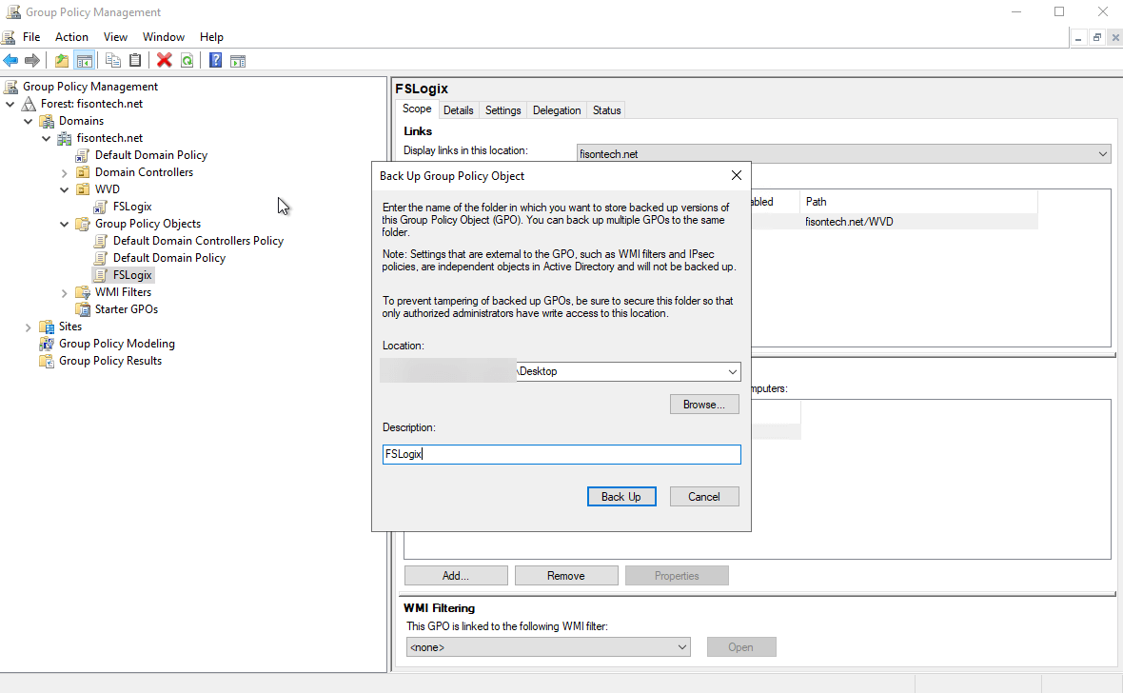Click the Forest: fisontech.net triangle icon
The width and height of the screenshot is (1123, 693).
(29, 104)
